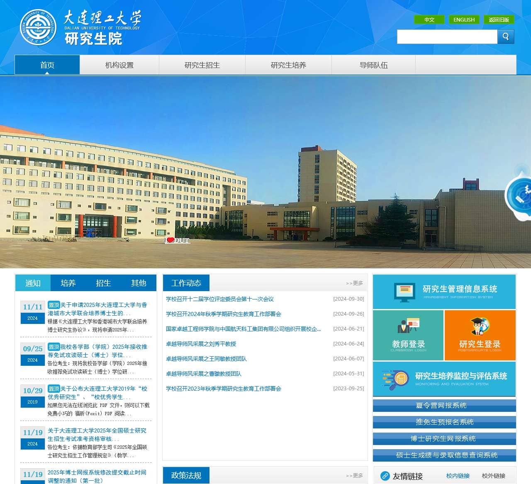Image resolution: width=531 pixels, height=484 pixels.
Task: Switch to the 其他 tab
Action: click(139, 283)
